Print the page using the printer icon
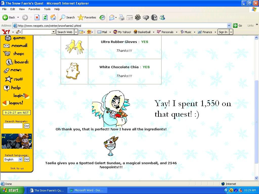This screenshot has height=194, width=259. coord(122,17)
